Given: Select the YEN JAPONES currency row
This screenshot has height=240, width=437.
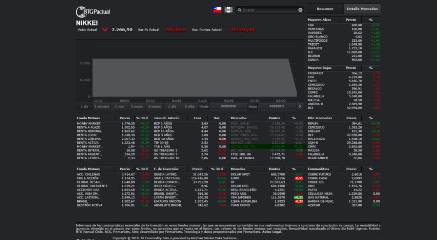Looking at the screenshot, I should click(x=267, y=198).
